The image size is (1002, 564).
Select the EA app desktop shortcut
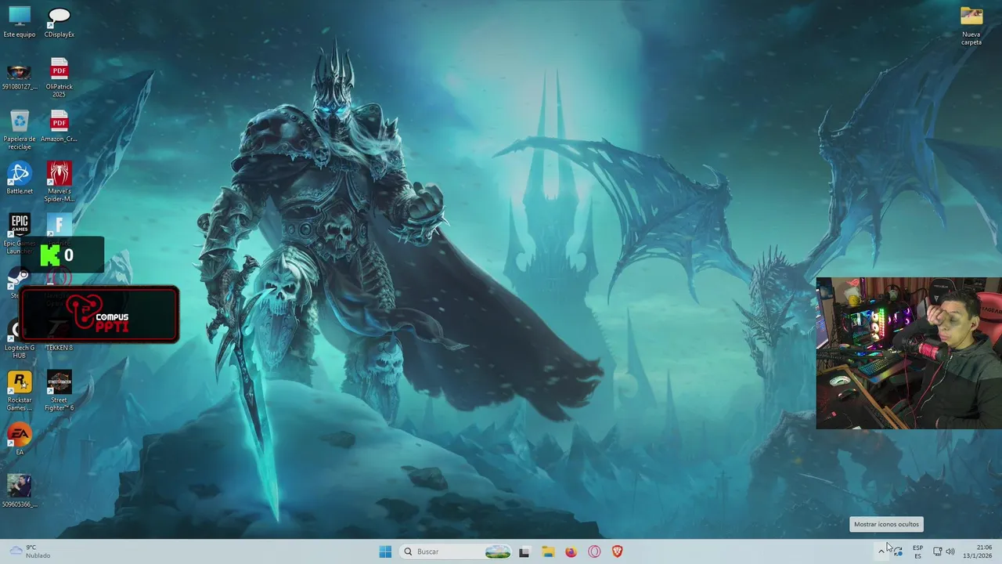point(20,439)
